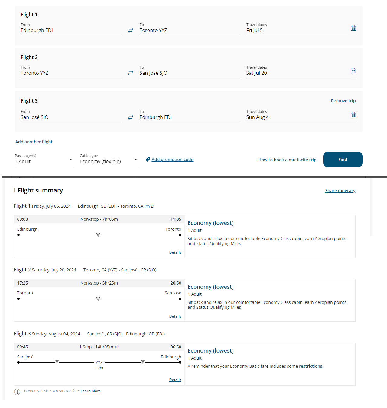Open Economy (lowest) link for Flight 2
Viewport: 387px width, 408px height.
[x=210, y=287]
